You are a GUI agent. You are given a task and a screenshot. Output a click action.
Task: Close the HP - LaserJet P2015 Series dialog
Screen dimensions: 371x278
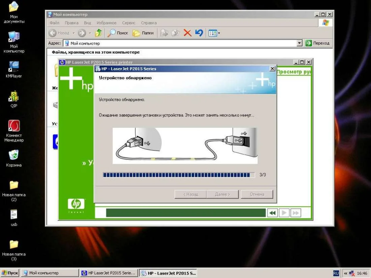(272, 68)
